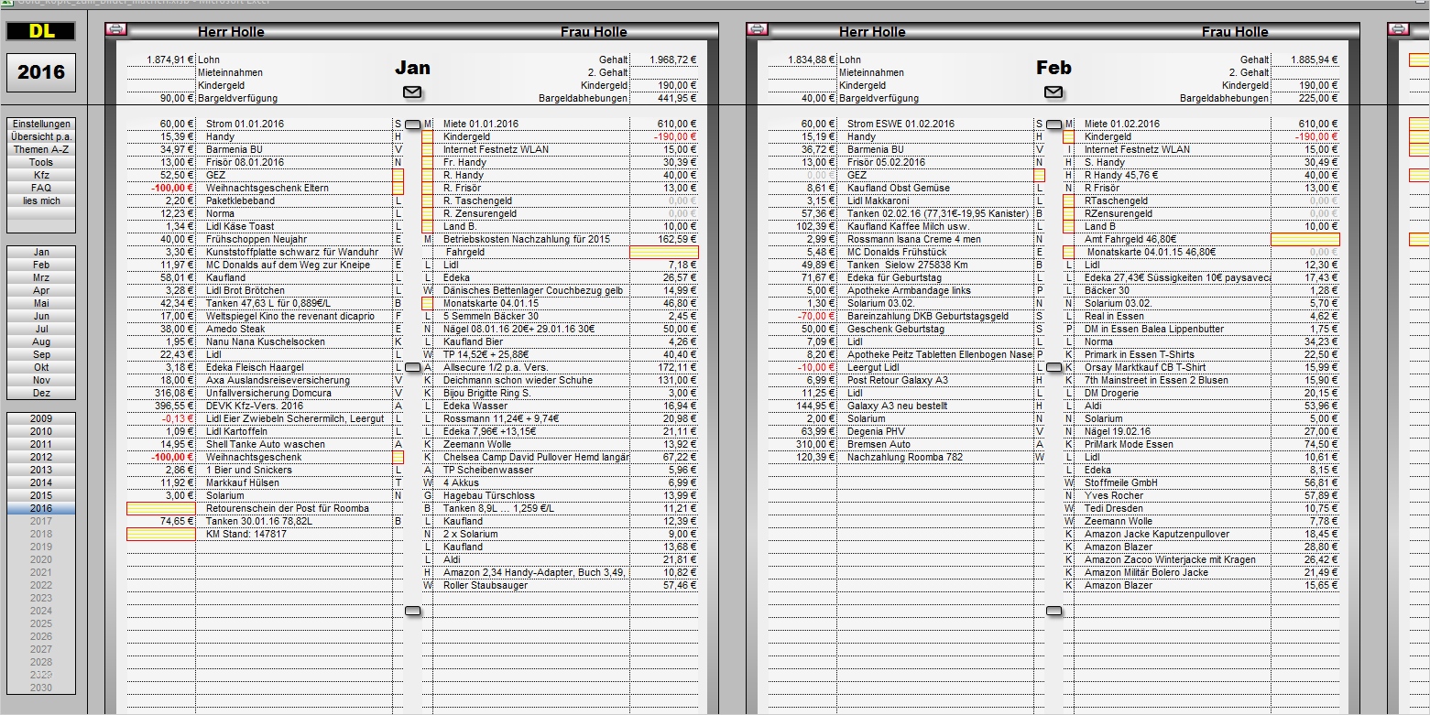Viewport: 1430px width, 715px height.
Task: Click the printer icon on the Feb sheet
Action: coord(757,29)
